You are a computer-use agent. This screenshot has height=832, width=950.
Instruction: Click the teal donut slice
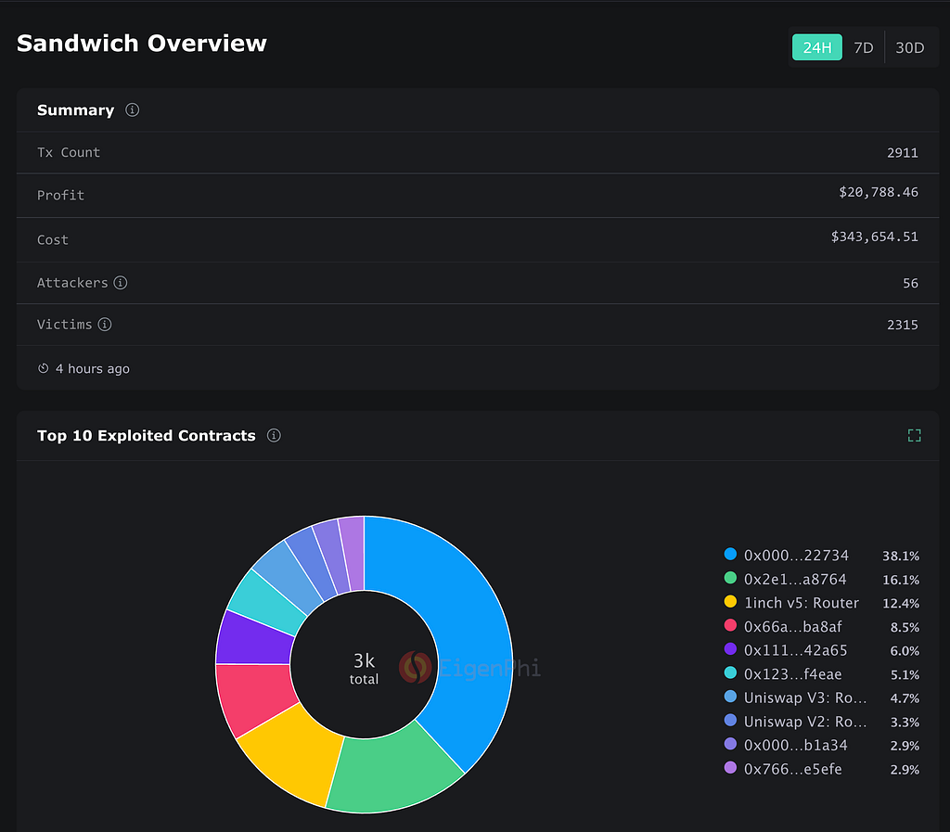[266, 601]
